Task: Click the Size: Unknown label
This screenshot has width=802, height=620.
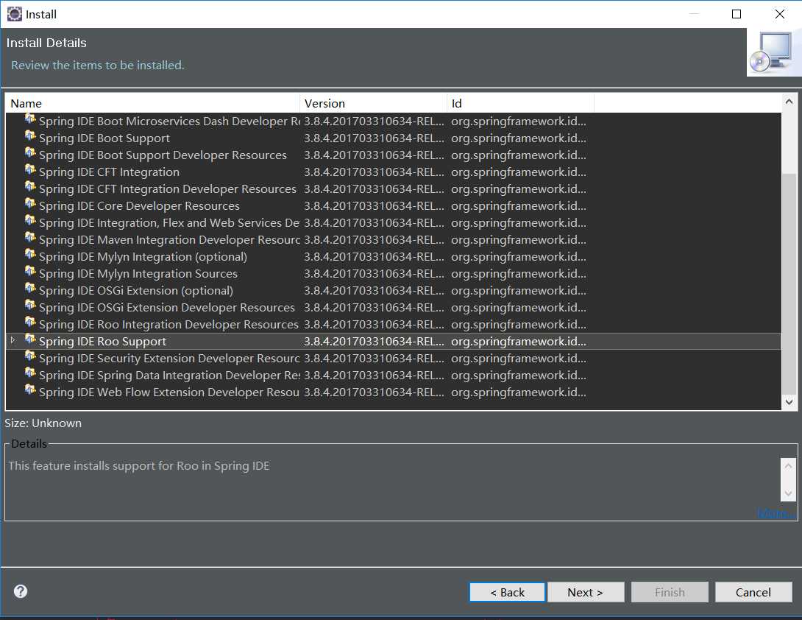Action: pyautogui.click(x=43, y=423)
